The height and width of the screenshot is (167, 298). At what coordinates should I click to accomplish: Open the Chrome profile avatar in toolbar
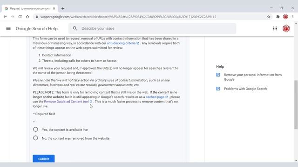click(x=285, y=17)
